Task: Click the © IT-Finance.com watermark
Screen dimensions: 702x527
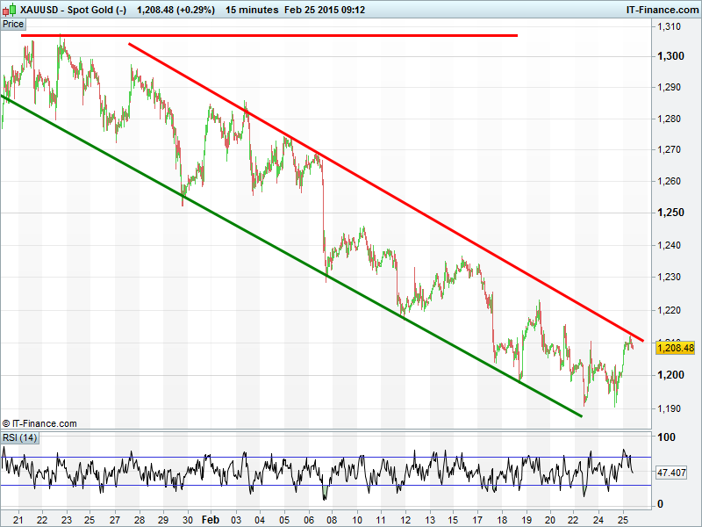Action: point(39,423)
